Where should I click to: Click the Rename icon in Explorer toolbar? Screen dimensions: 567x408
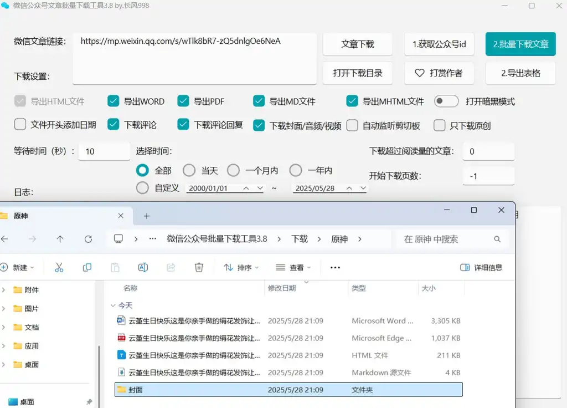(x=143, y=268)
